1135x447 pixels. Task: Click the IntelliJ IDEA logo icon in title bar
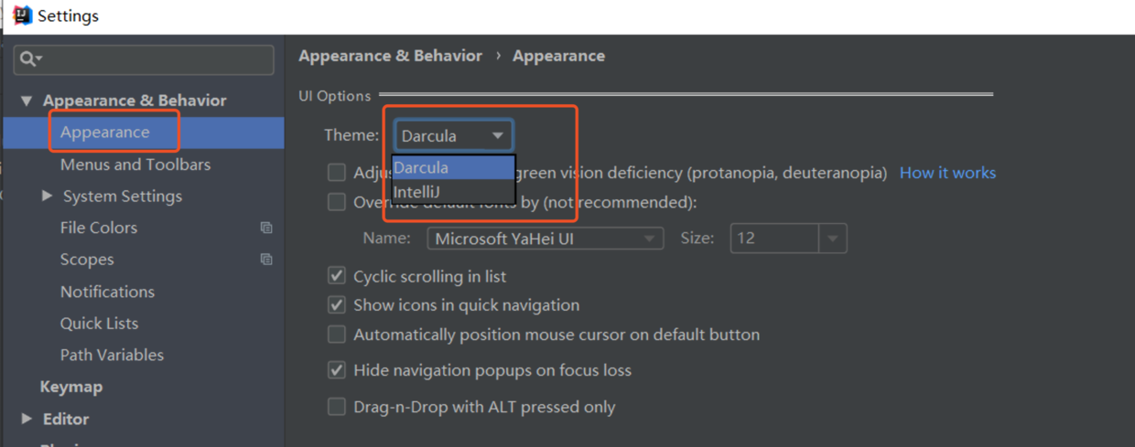tap(22, 16)
